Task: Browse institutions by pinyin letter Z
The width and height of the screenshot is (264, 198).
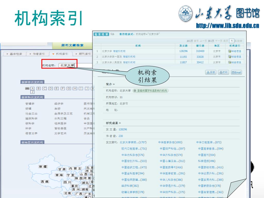Action: [x=32, y=92]
